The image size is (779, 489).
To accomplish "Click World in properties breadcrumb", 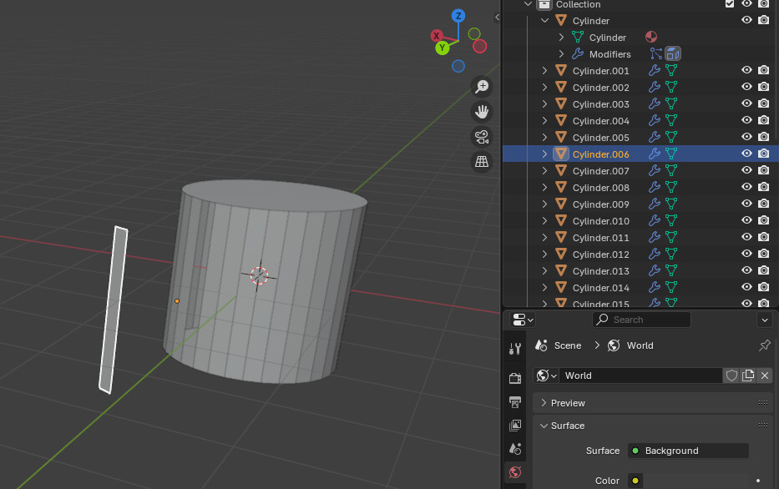I will (x=640, y=345).
